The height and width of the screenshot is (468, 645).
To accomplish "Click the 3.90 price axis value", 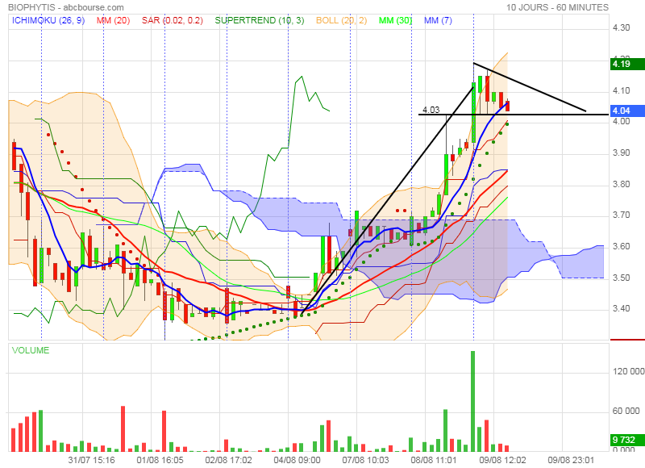I will coord(621,153).
